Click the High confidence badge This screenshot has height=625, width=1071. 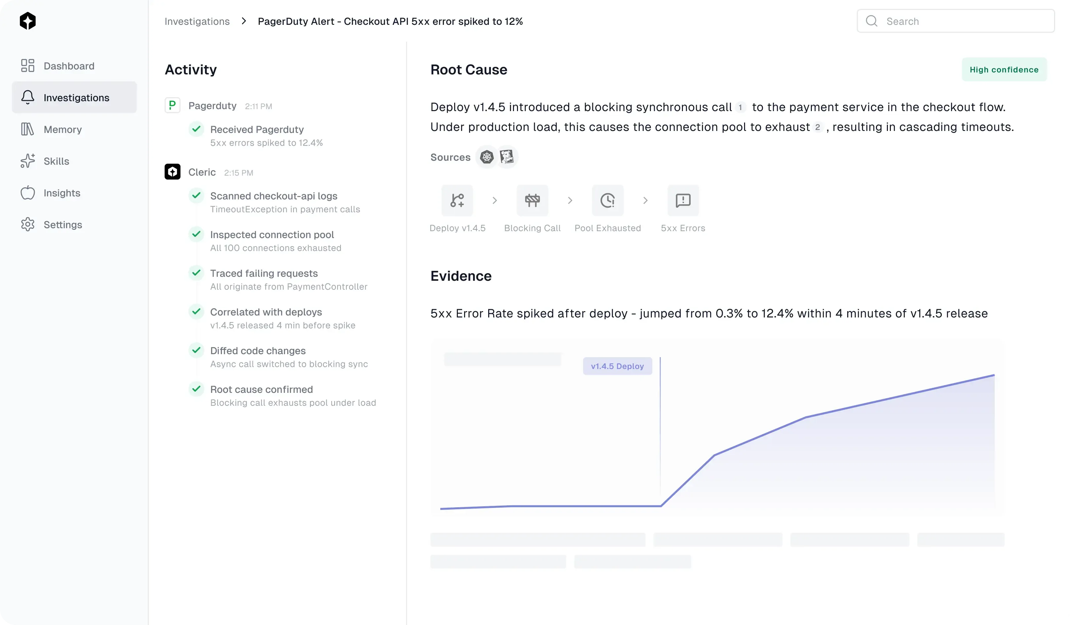[x=1004, y=69]
